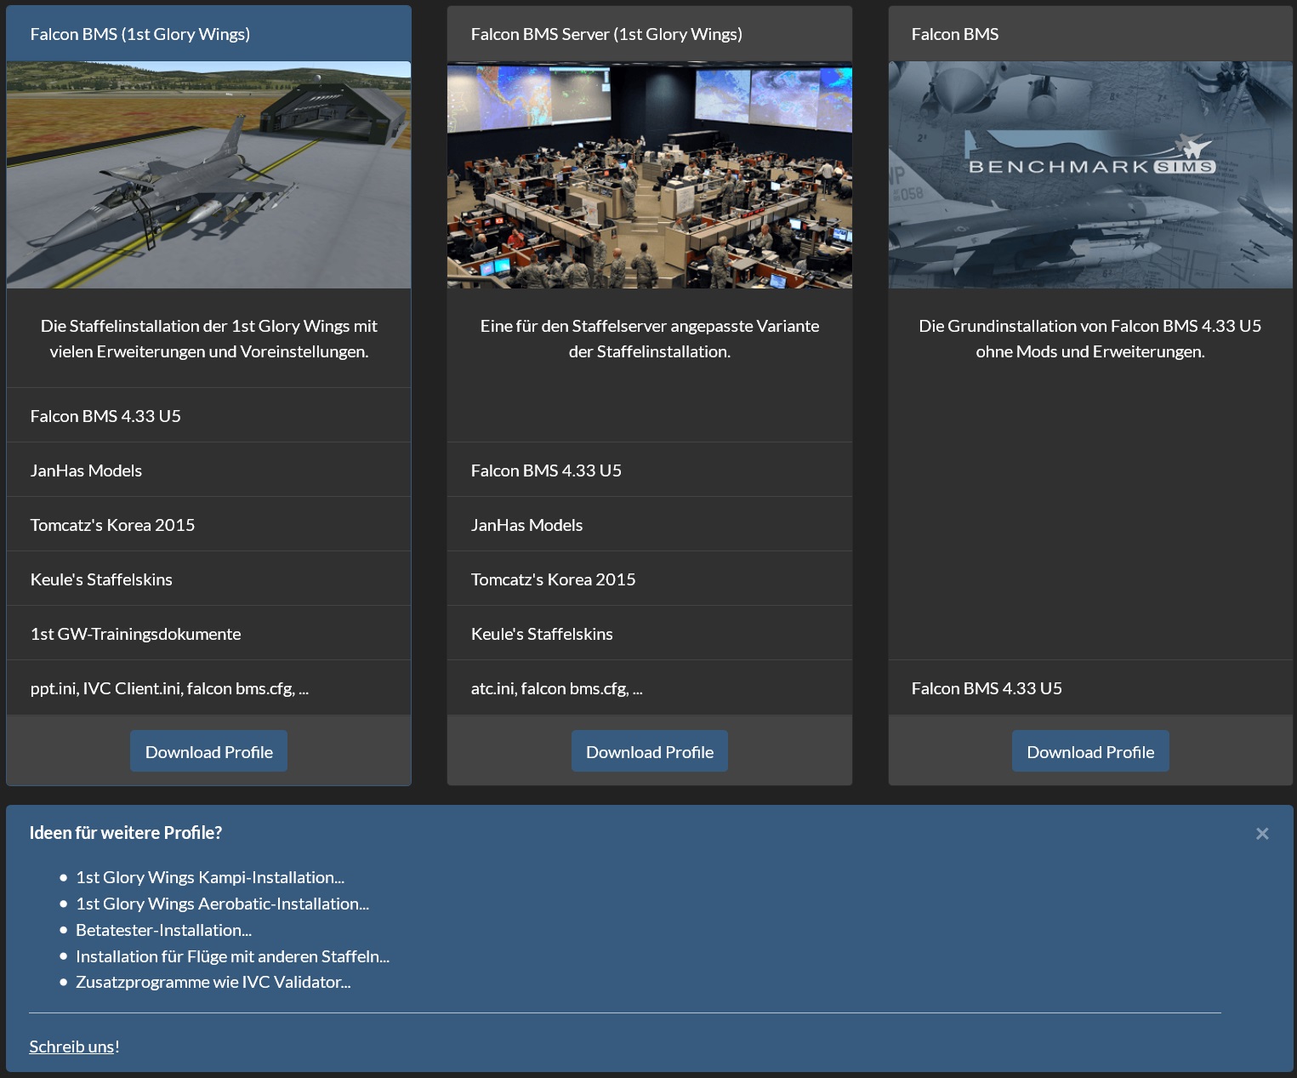Select the 'Falcon BMS Server (1st Glory Wings)' header
This screenshot has width=1297, height=1078.
[650, 34]
